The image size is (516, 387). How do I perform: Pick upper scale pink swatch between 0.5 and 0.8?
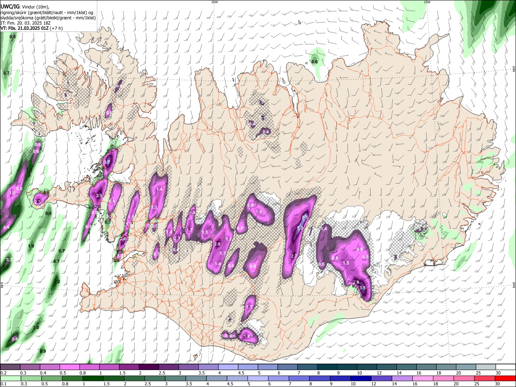(69, 367)
